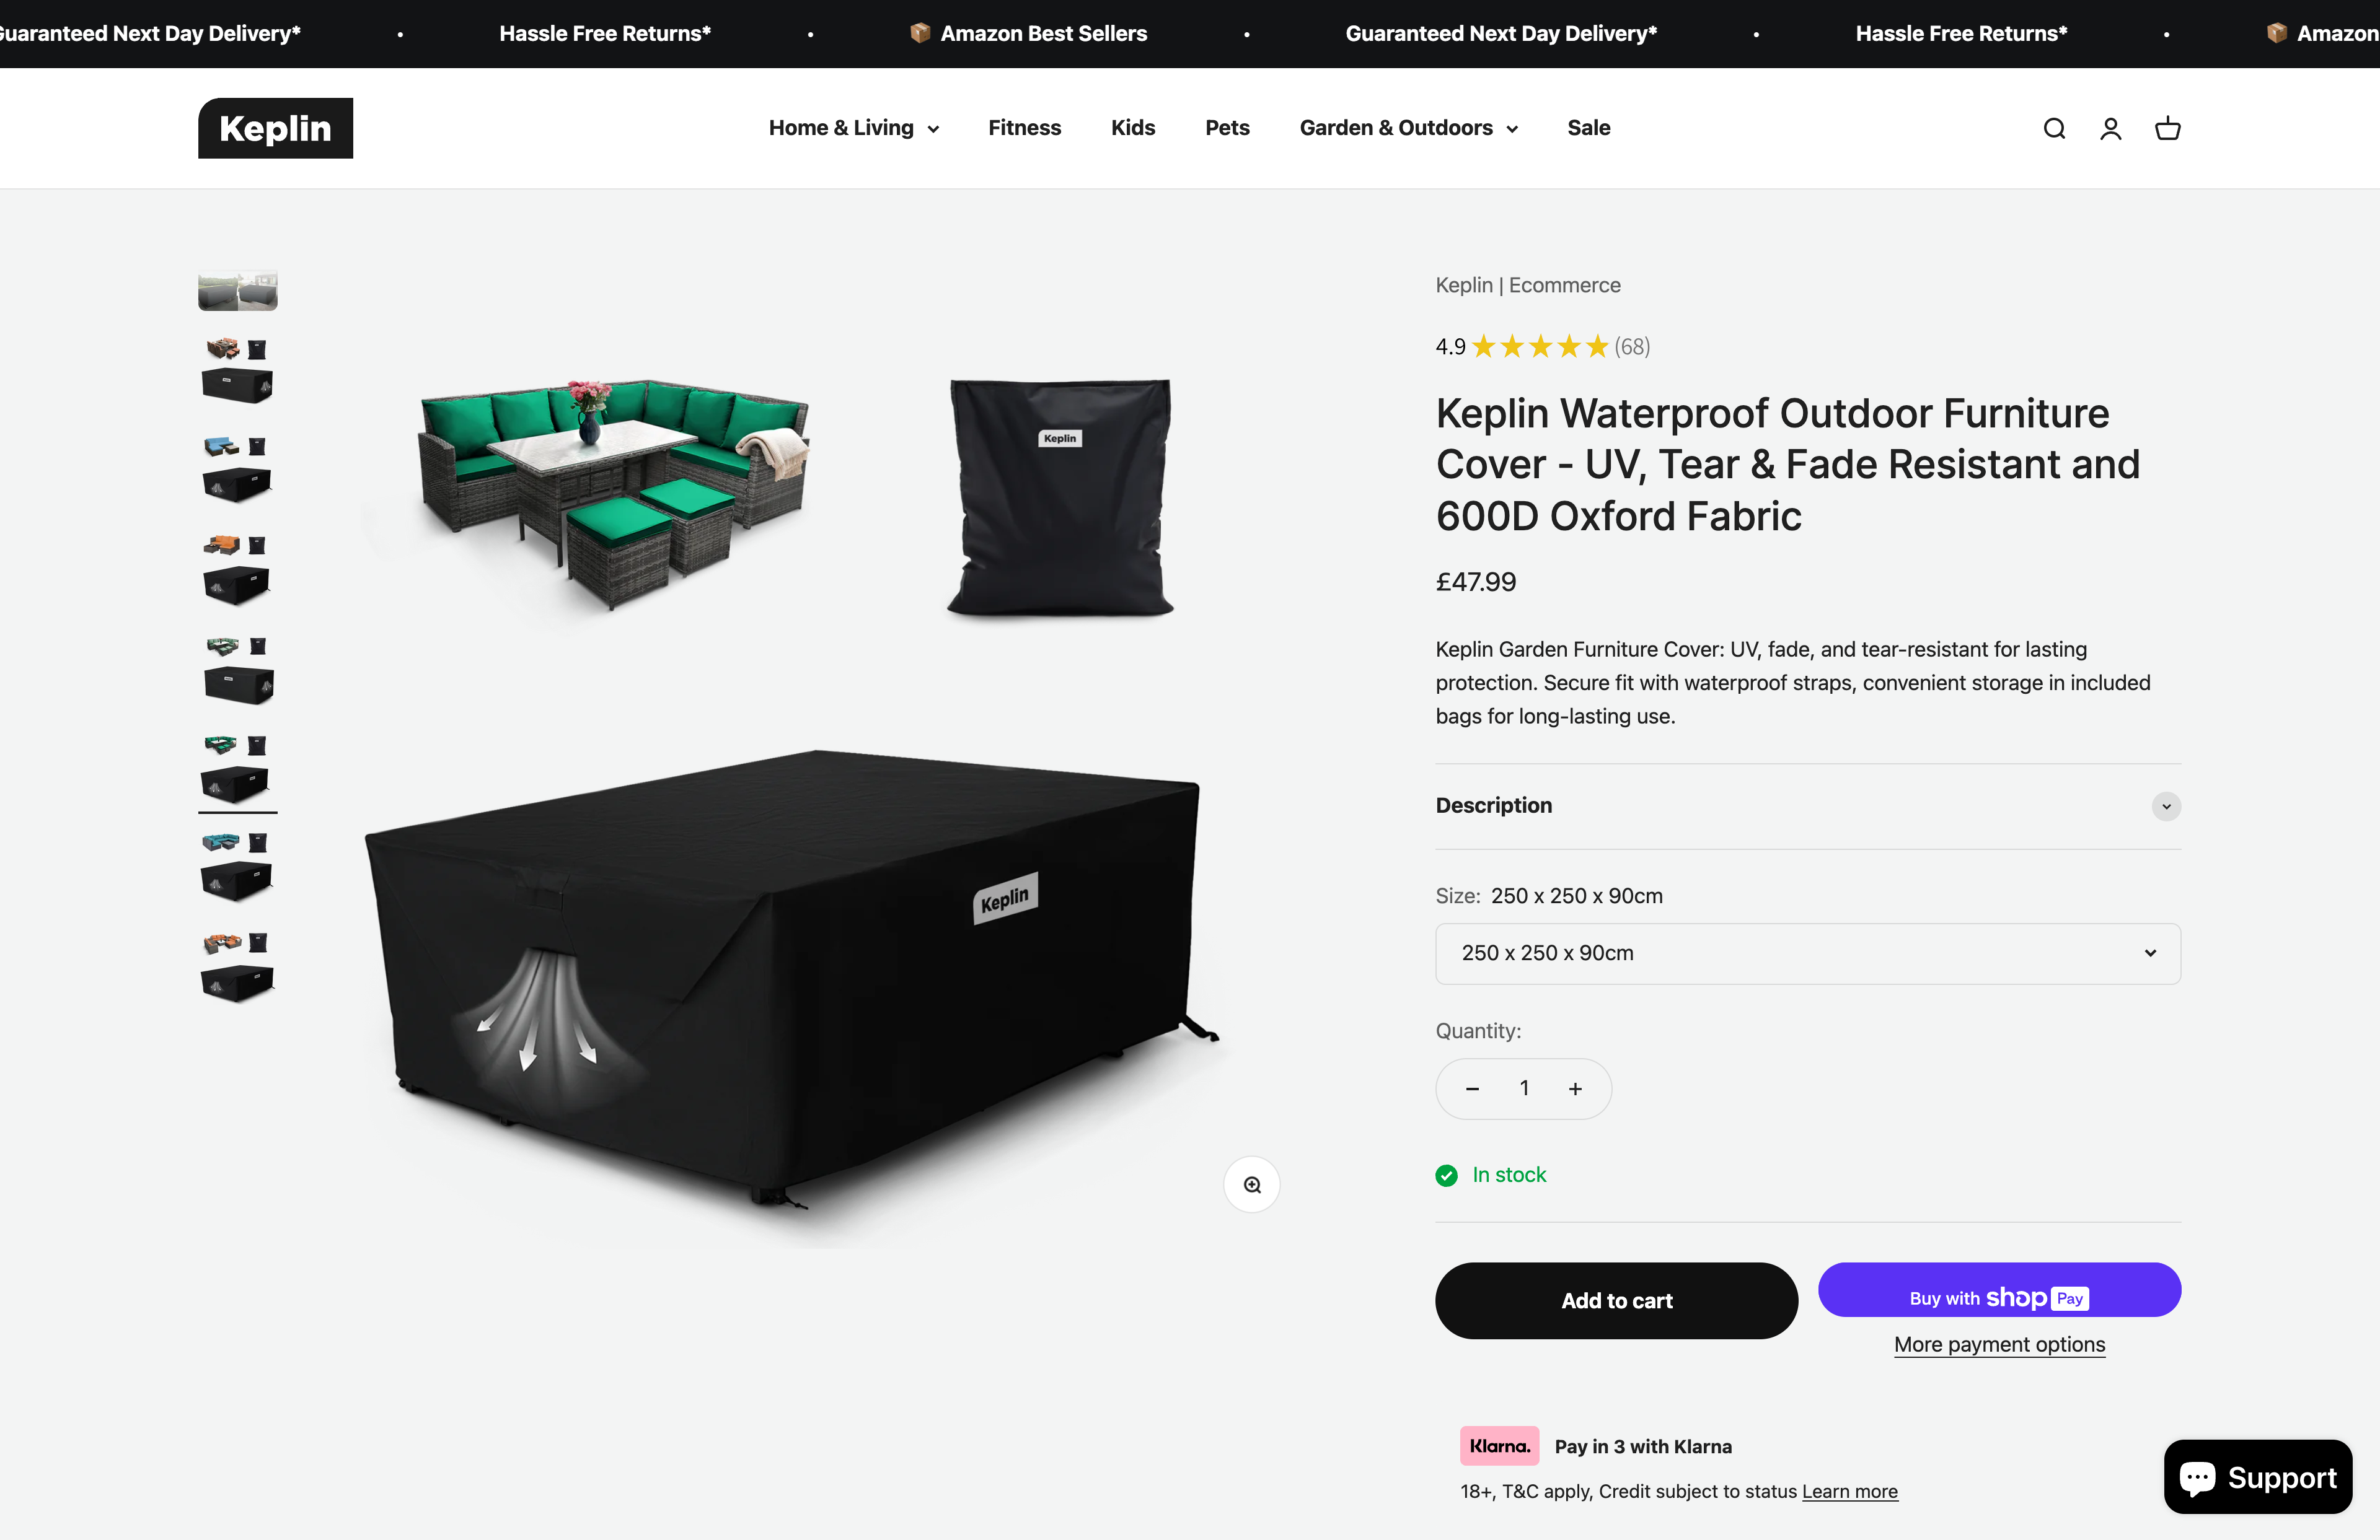2380x1540 pixels.
Task: Click the Add to cart button
Action: [1616, 1300]
